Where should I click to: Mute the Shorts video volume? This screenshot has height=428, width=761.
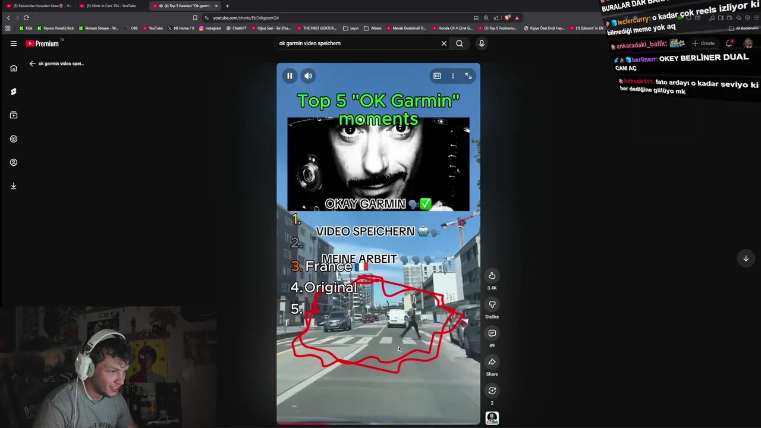308,76
